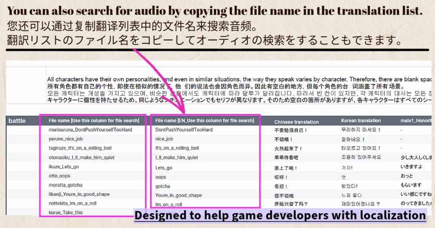Select Korean cell '타오르고 있어요！'
435x228 pixels.
(x=361, y=148)
